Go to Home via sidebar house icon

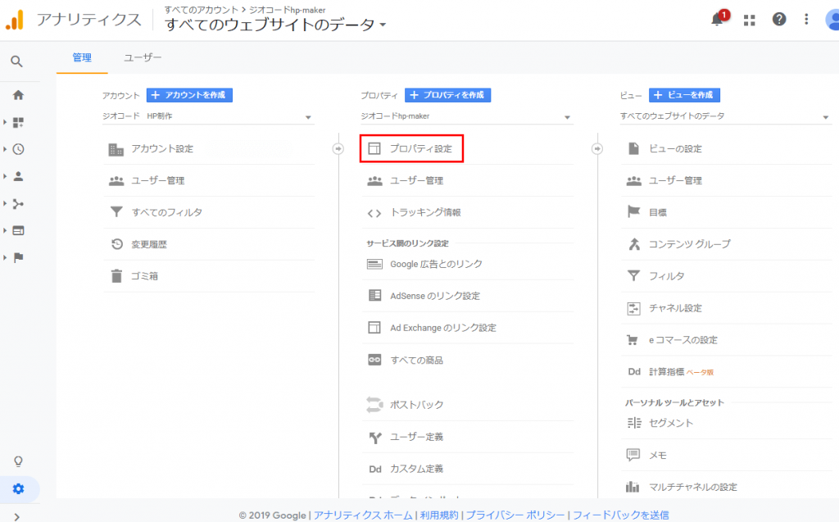18,95
